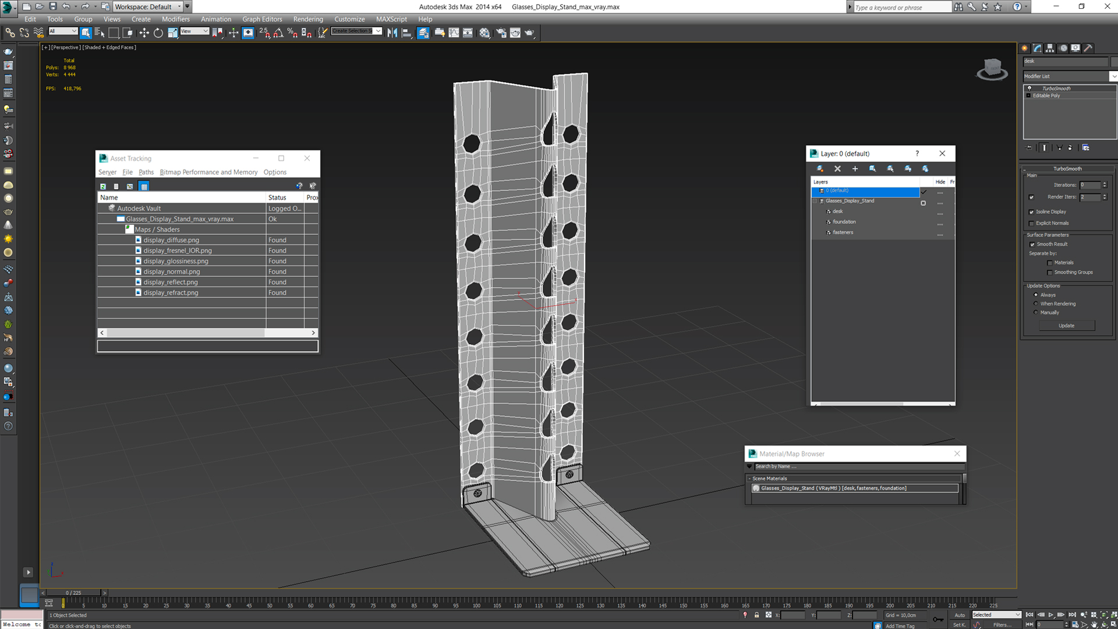Viewport: 1118px width, 629px height.
Task: Select Manually update option
Action: tap(1035, 313)
